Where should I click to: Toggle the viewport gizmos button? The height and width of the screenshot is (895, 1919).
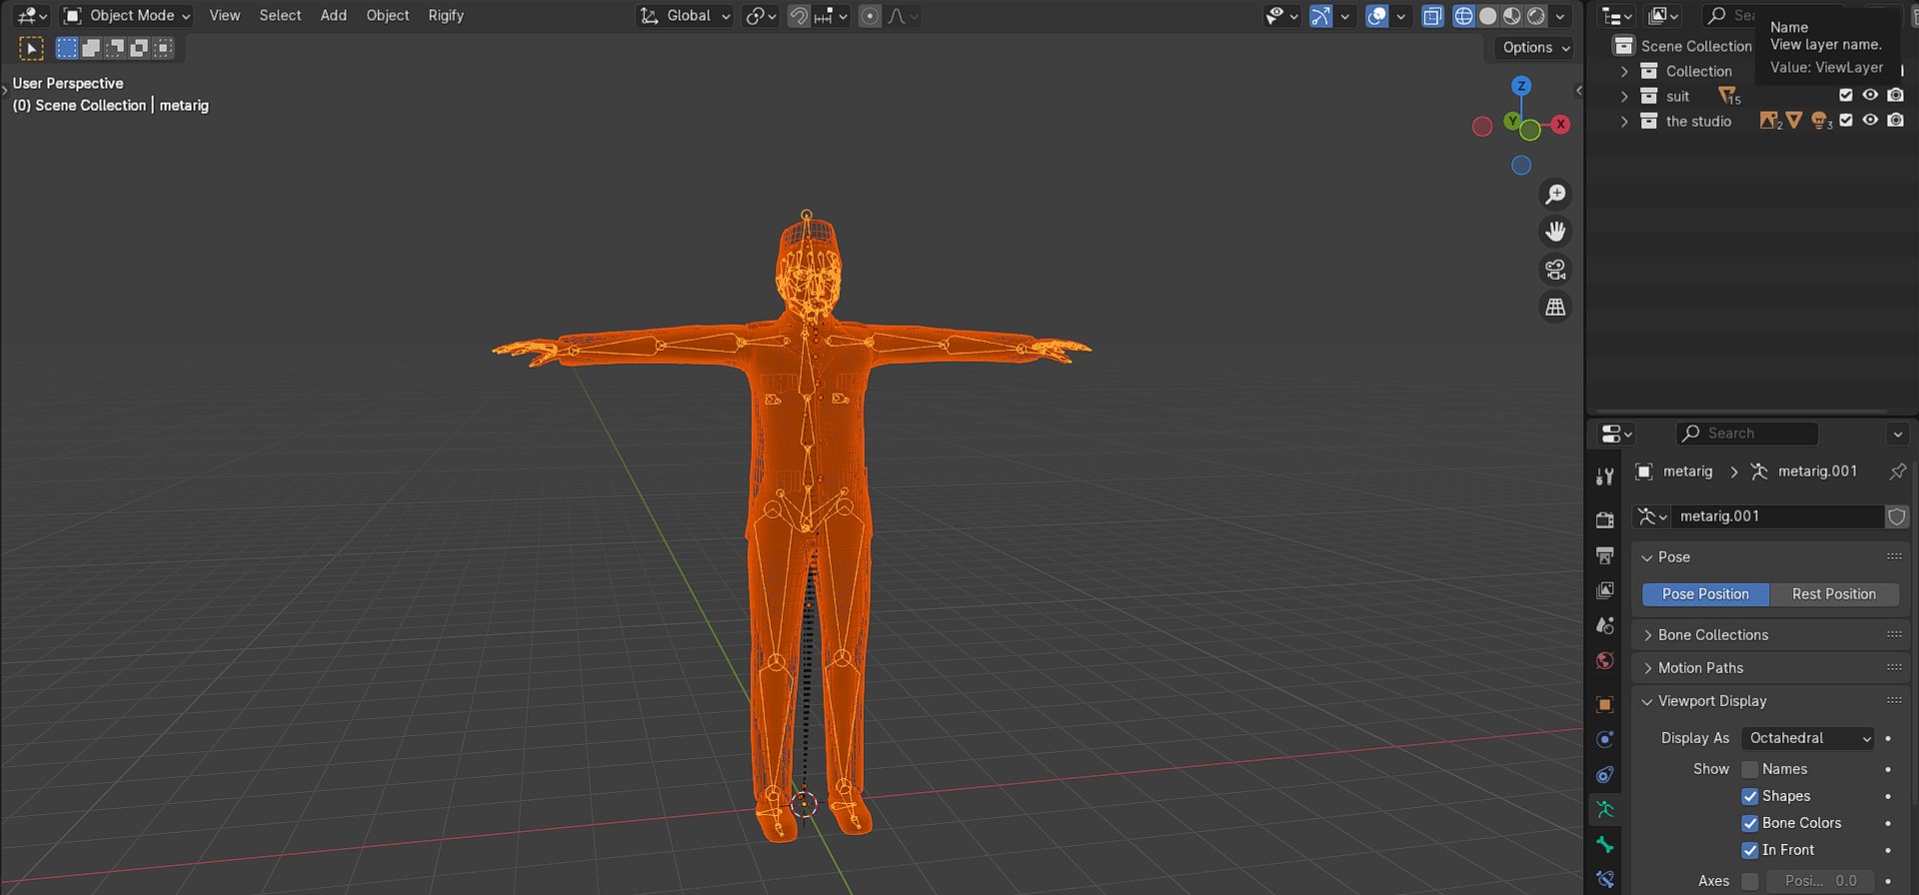tap(1321, 15)
